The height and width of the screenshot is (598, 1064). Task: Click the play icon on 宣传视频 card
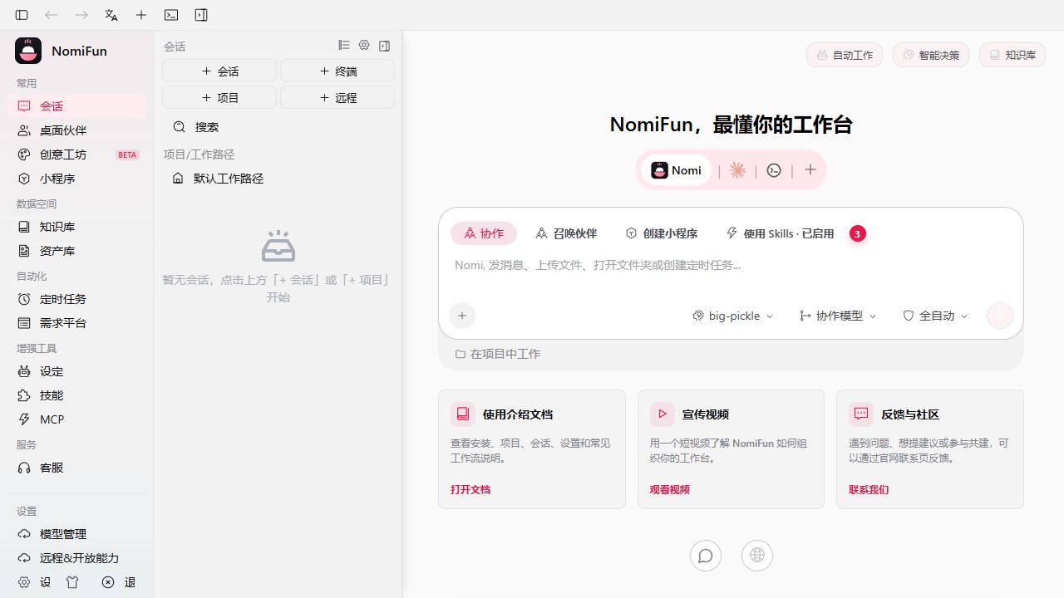click(663, 414)
